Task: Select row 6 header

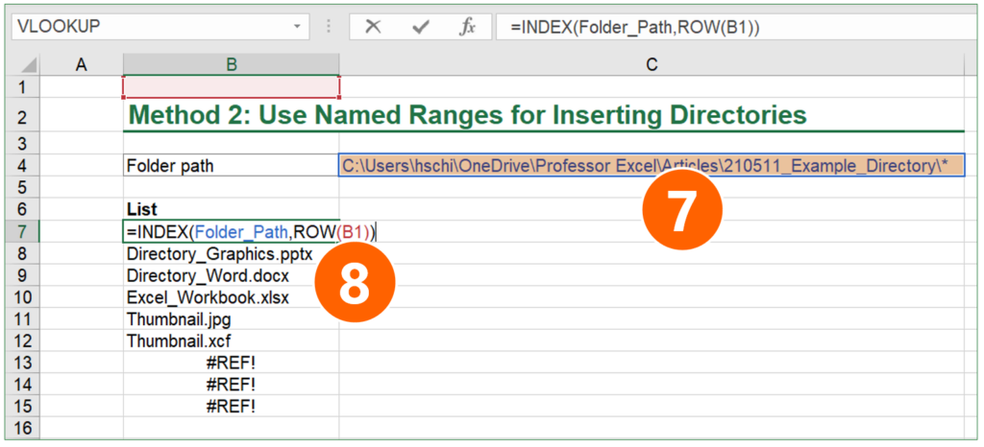Action: point(22,209)
